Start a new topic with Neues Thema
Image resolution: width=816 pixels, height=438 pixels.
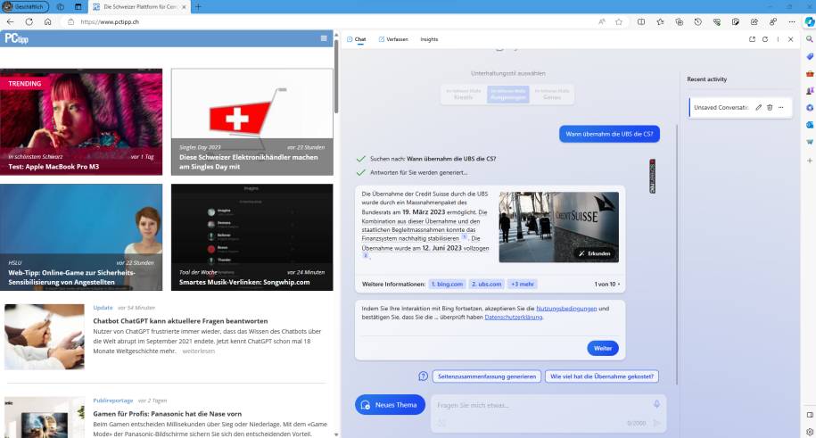(x=390, y=405)
